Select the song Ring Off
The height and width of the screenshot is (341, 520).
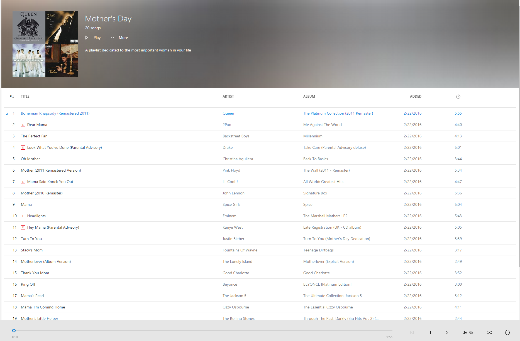coord(28,284)
